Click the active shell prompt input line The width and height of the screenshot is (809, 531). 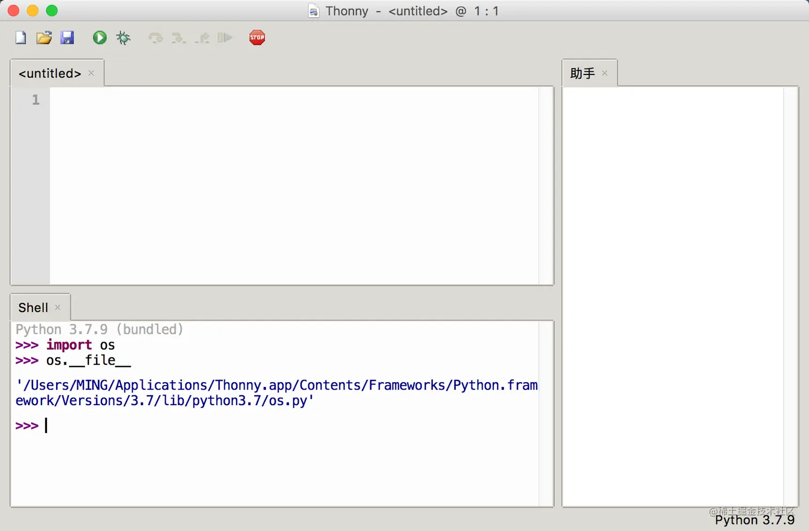pos(277,426)
